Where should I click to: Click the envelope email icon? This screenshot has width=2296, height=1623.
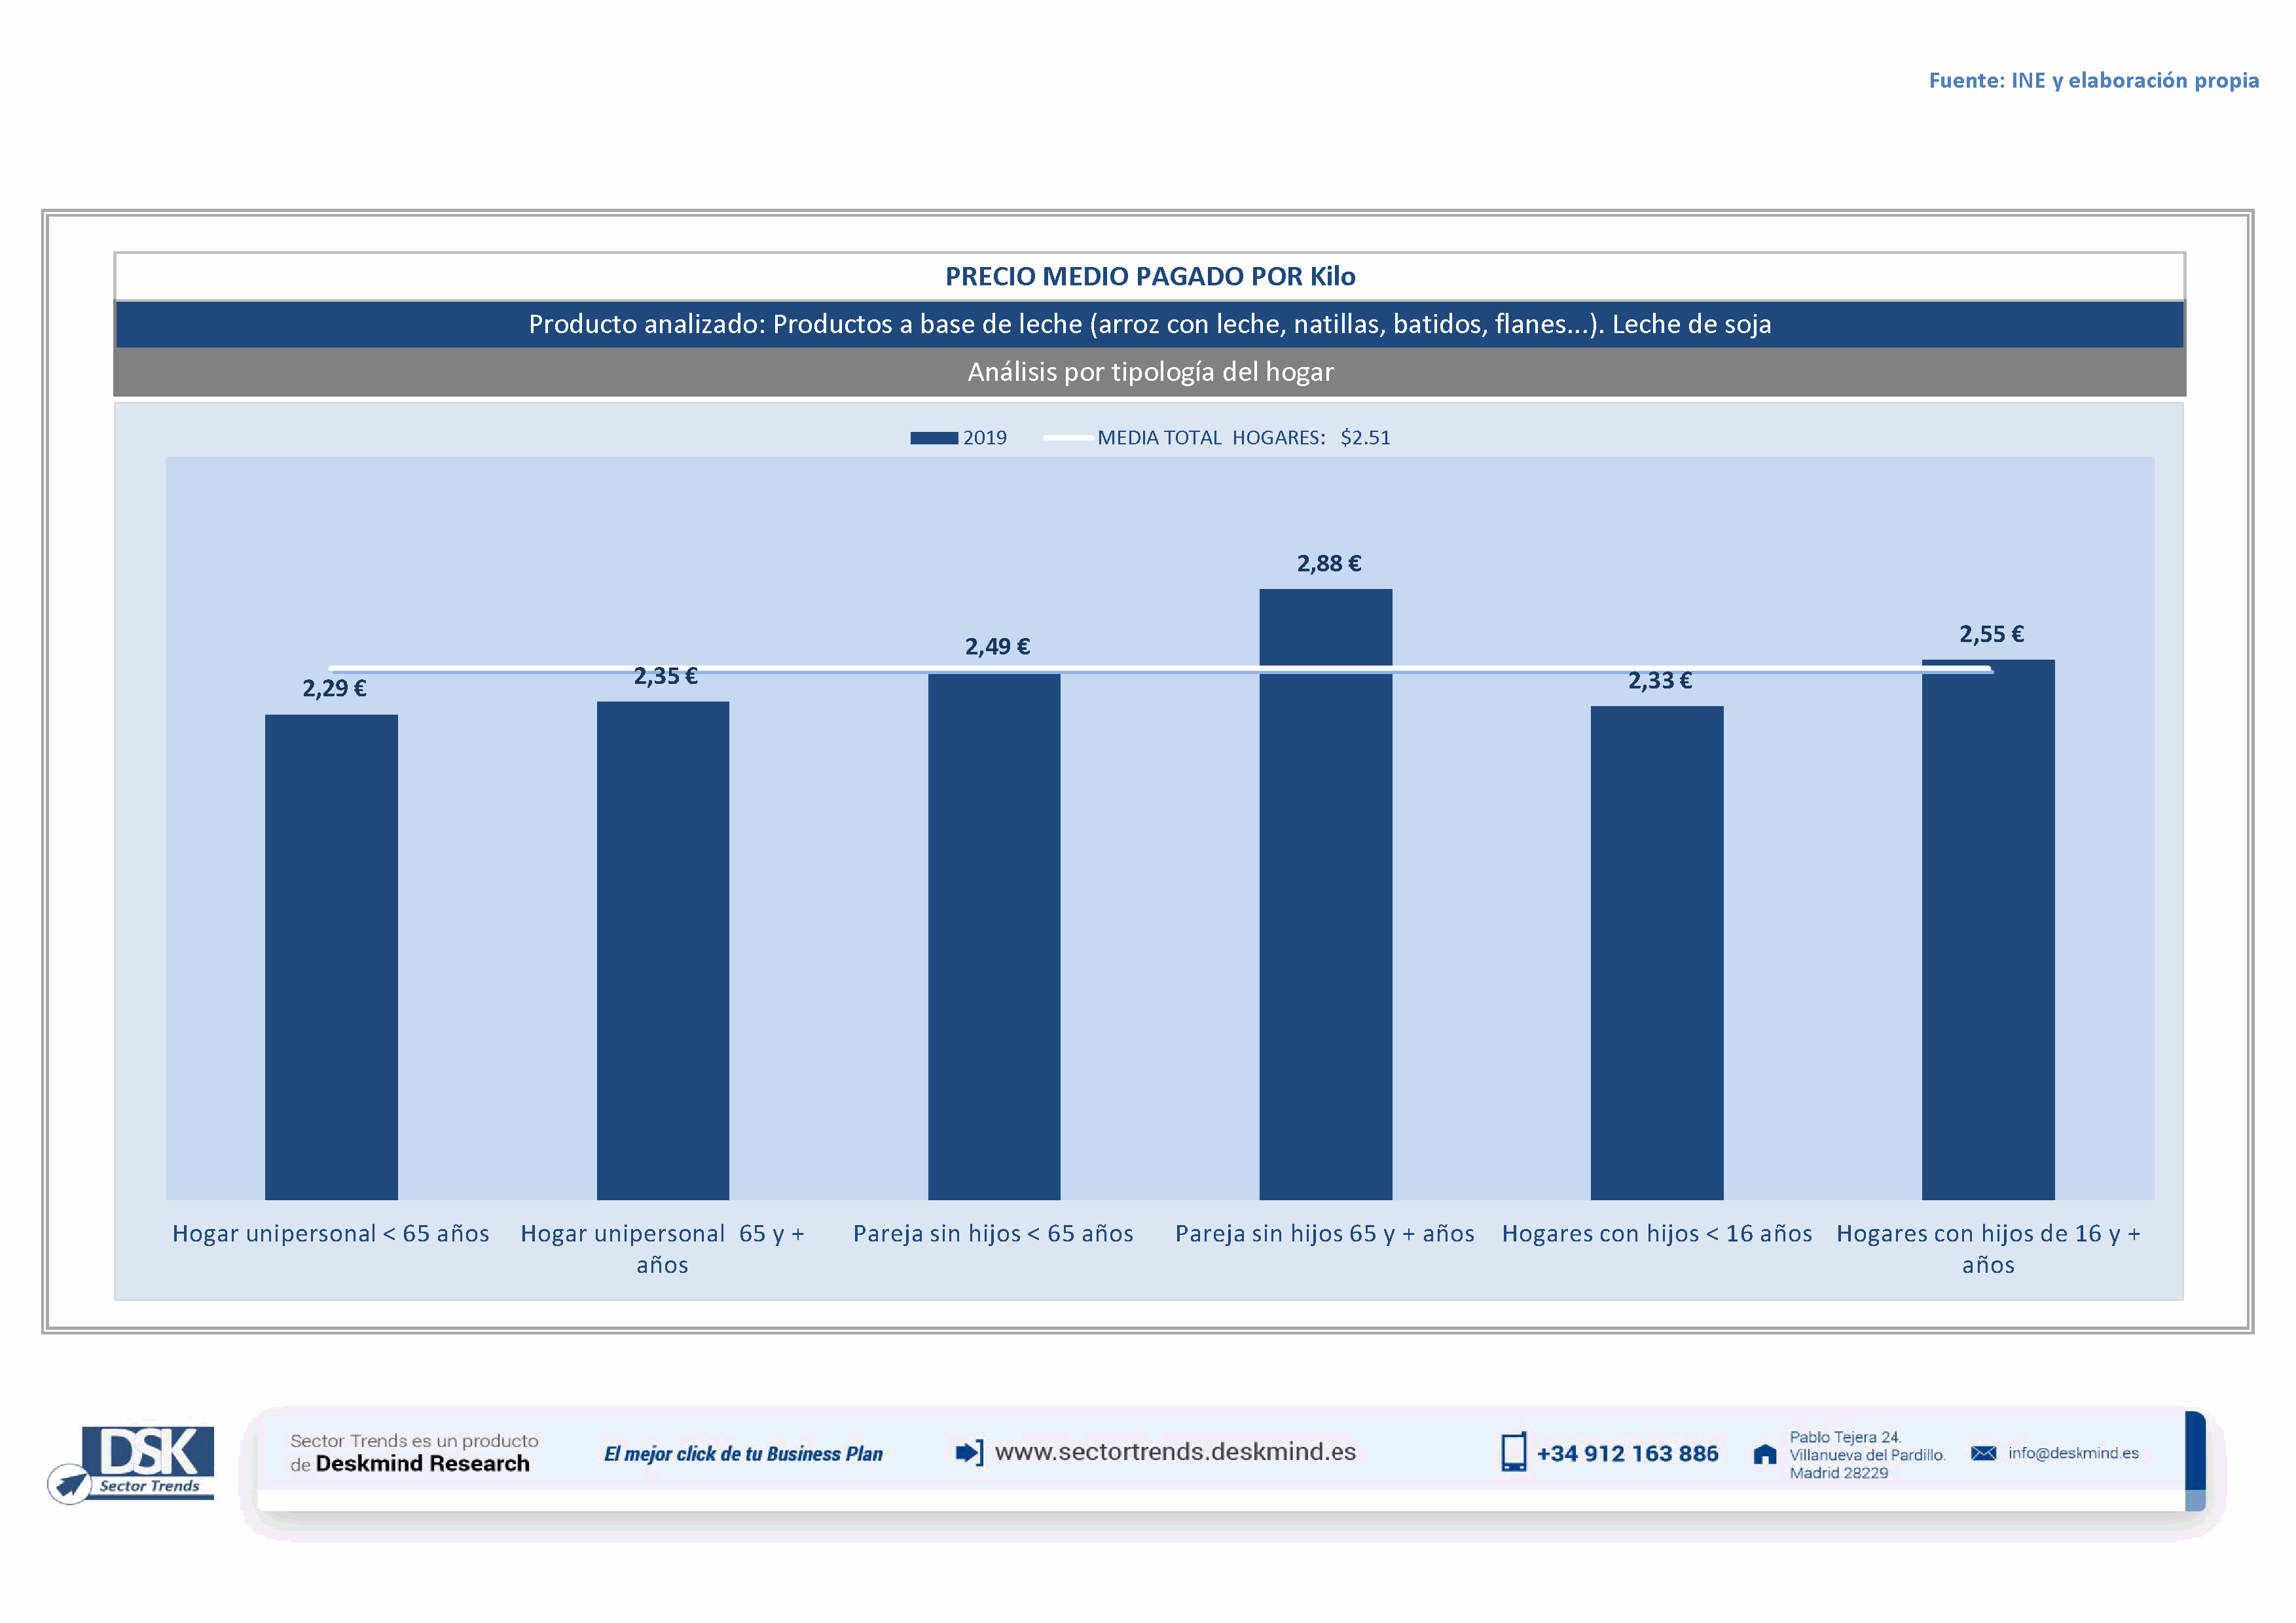pyautogui.click(x=1983, y=1453)
